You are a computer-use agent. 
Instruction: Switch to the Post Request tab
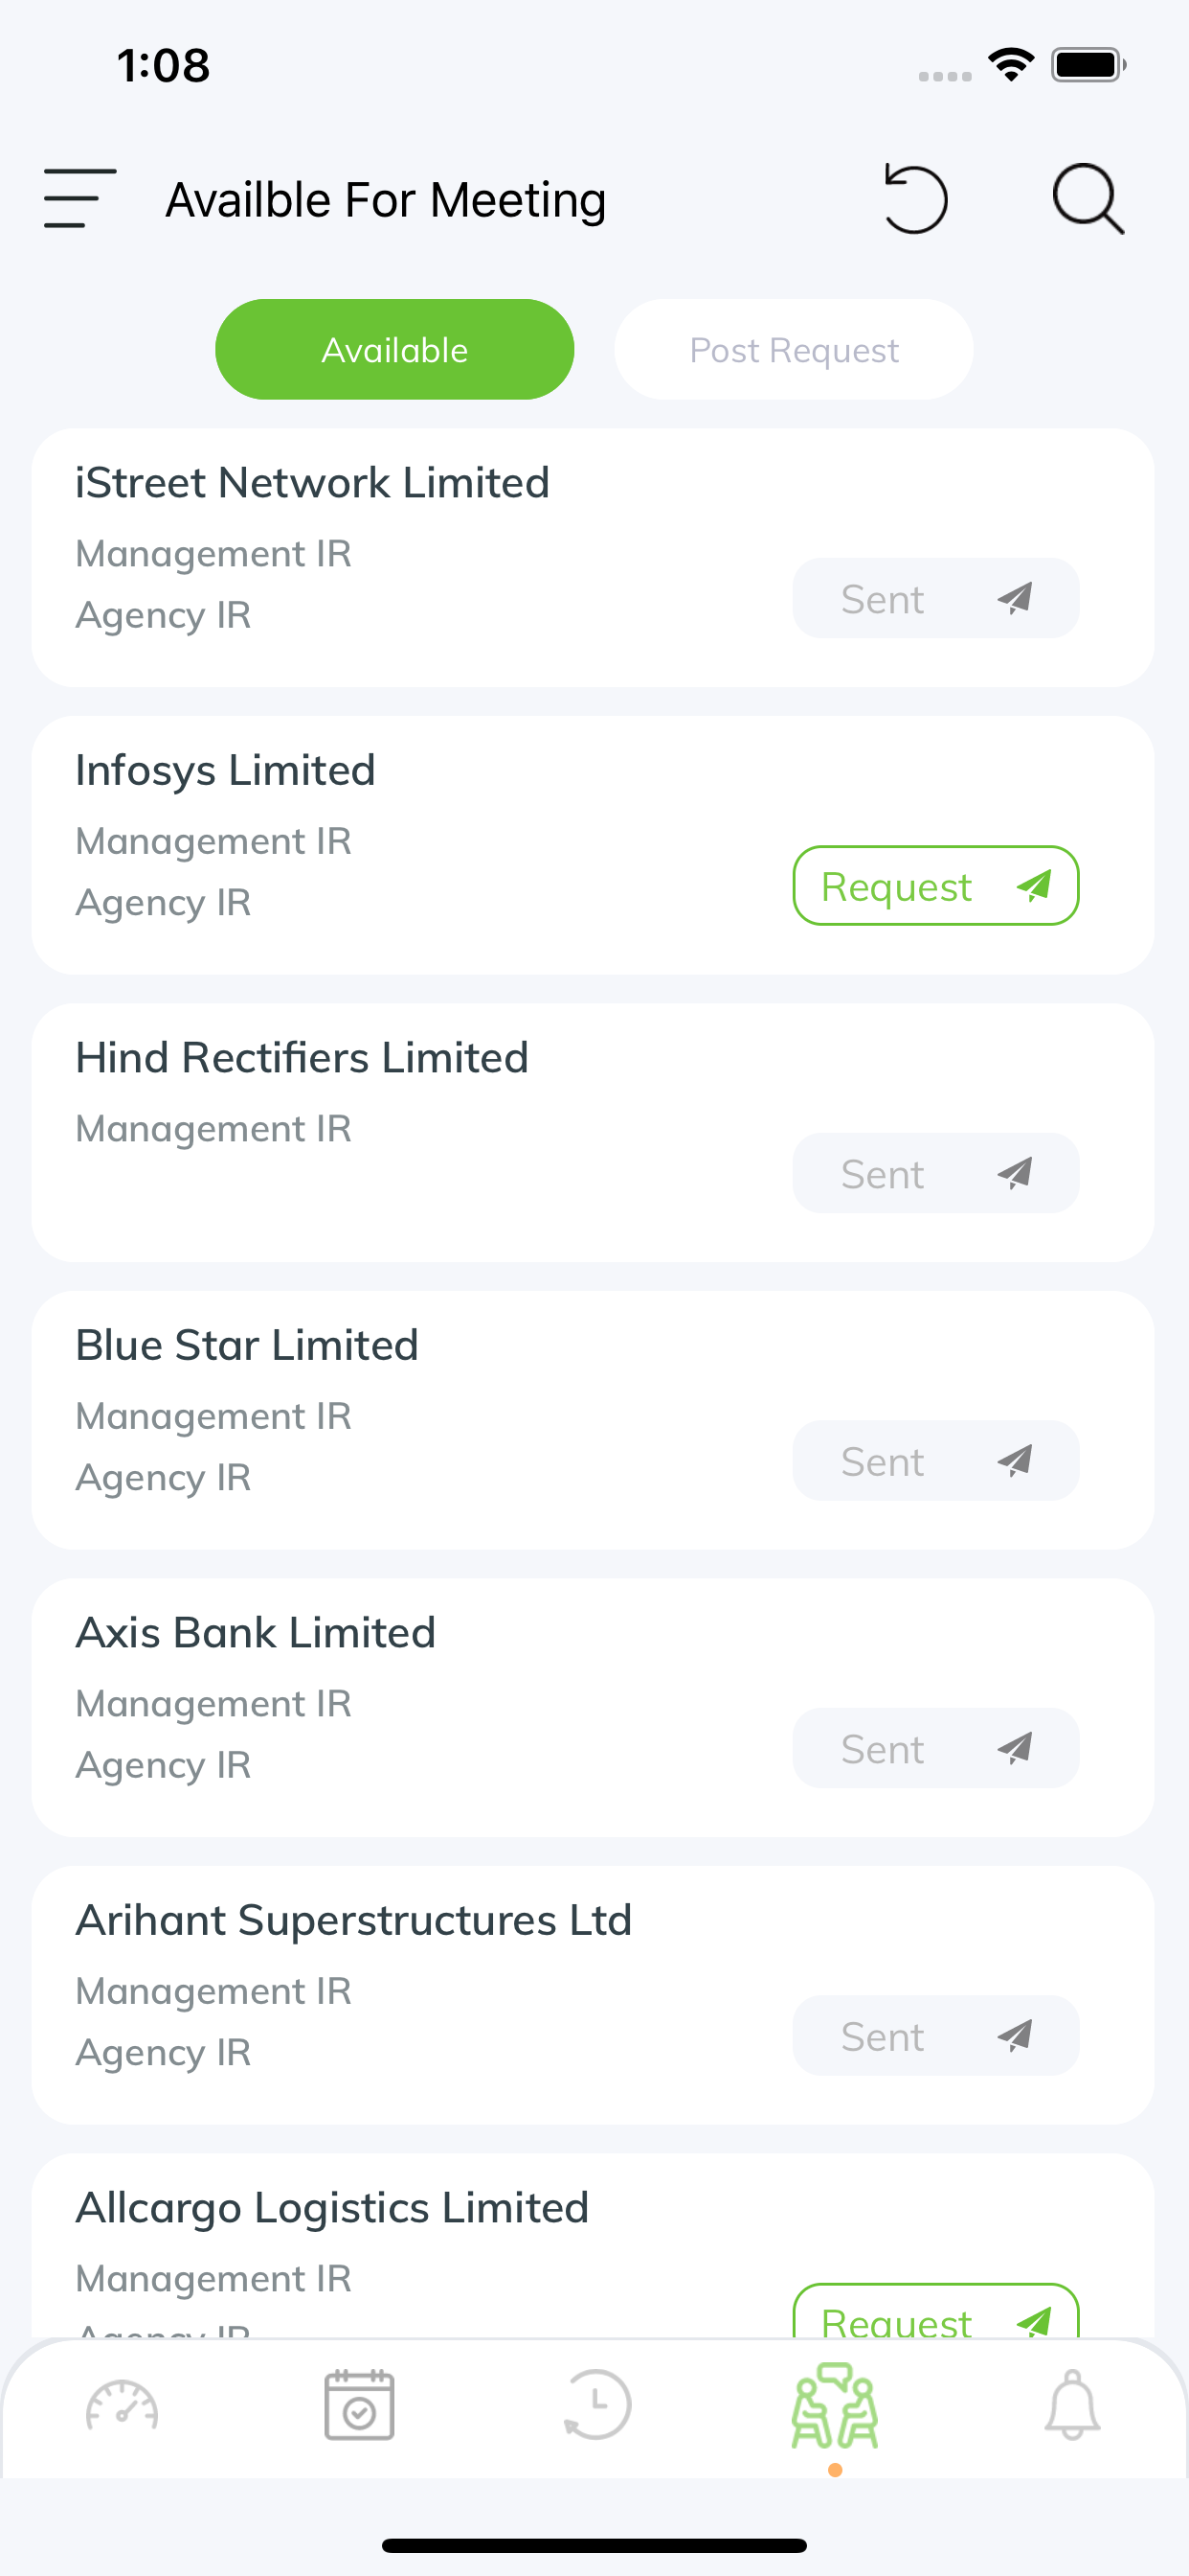(x=794, y=349)
